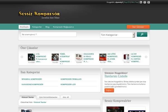This screenshot has width=168, height=112.
Task: Open the Kategoriler menu
Action: (x=37, y=27)
